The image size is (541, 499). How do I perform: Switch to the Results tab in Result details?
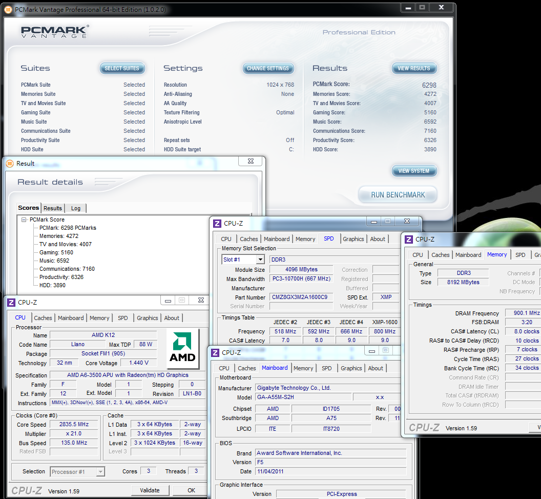pos(53,208)
